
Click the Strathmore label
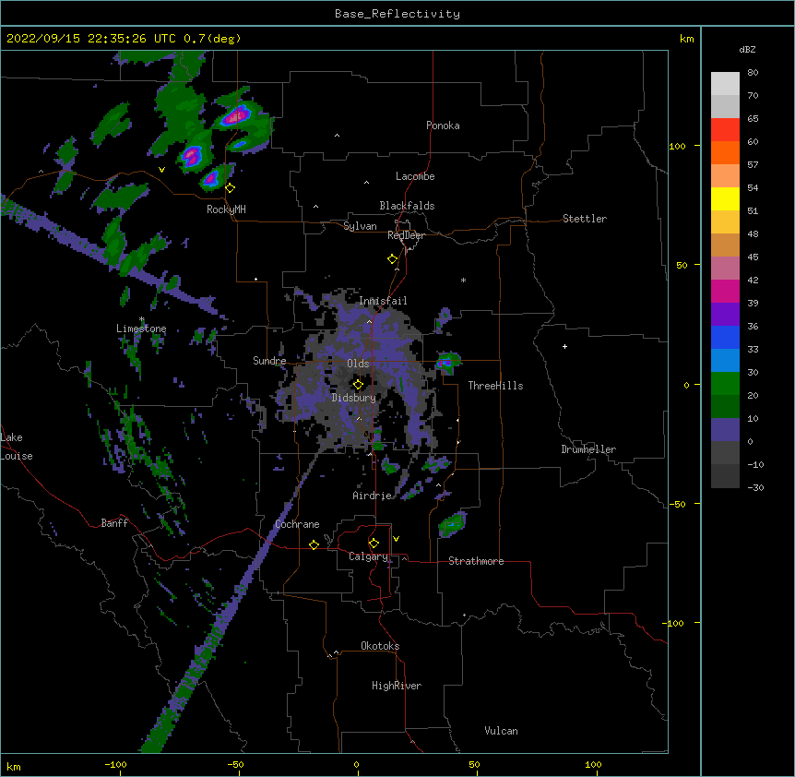(476, 561)
